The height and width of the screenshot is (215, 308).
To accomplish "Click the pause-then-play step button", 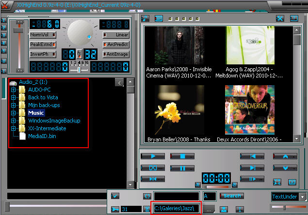I will 252,179.
